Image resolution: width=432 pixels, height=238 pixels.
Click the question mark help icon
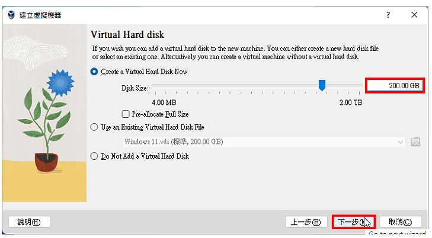[x=388, y=15]
